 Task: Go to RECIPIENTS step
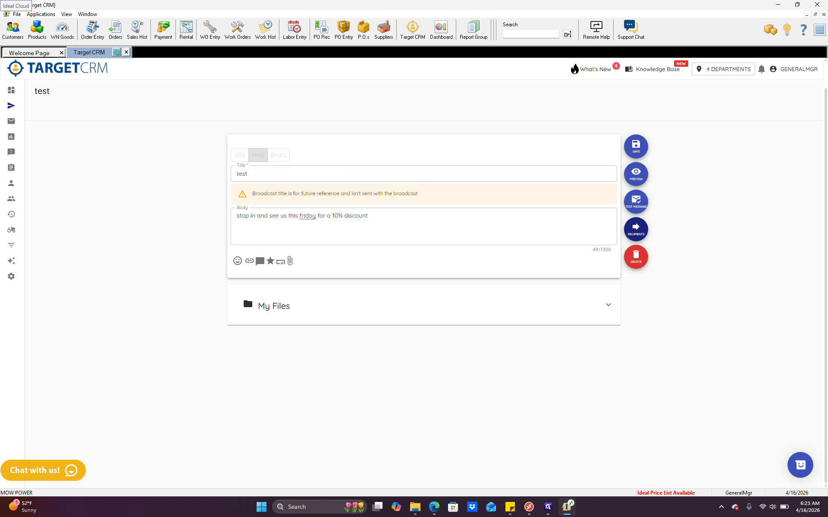pyautogui.click(x=636, y=229)
